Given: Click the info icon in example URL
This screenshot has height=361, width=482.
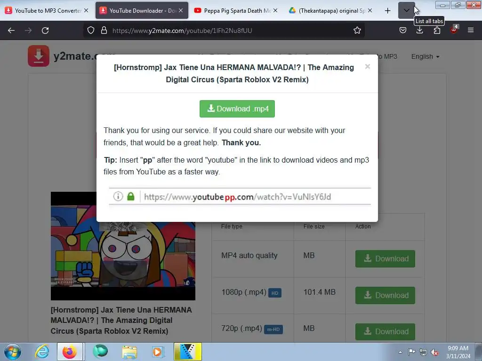Looking at the screenshot, I should click(118, 196).
